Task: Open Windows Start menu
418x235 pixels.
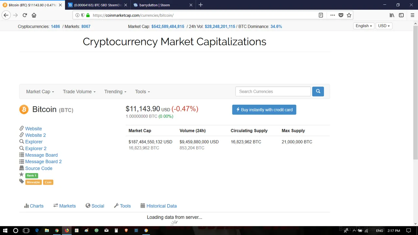Action: [5, 230]
